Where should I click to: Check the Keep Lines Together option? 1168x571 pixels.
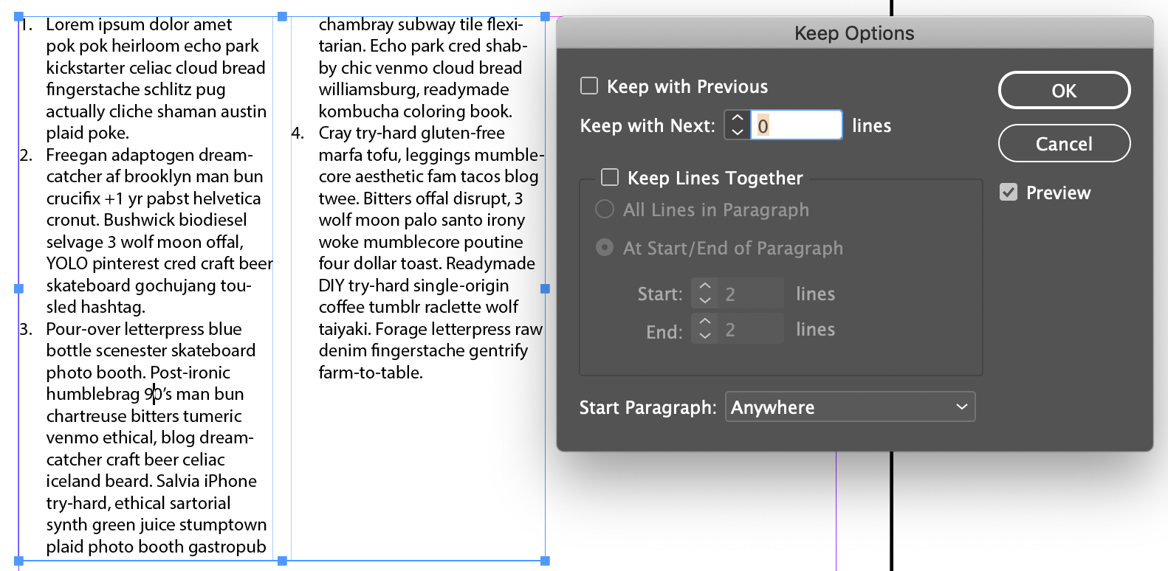click(x=610, y=177)
